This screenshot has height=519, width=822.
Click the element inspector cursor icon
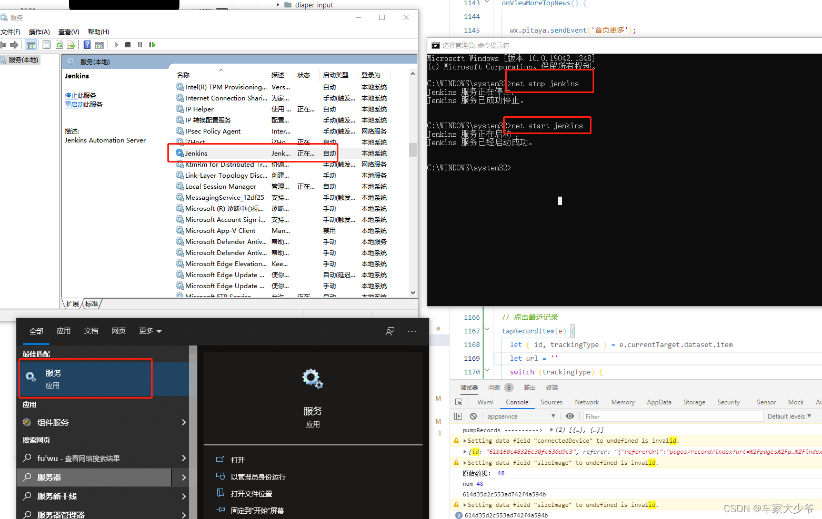click(458, 402)
